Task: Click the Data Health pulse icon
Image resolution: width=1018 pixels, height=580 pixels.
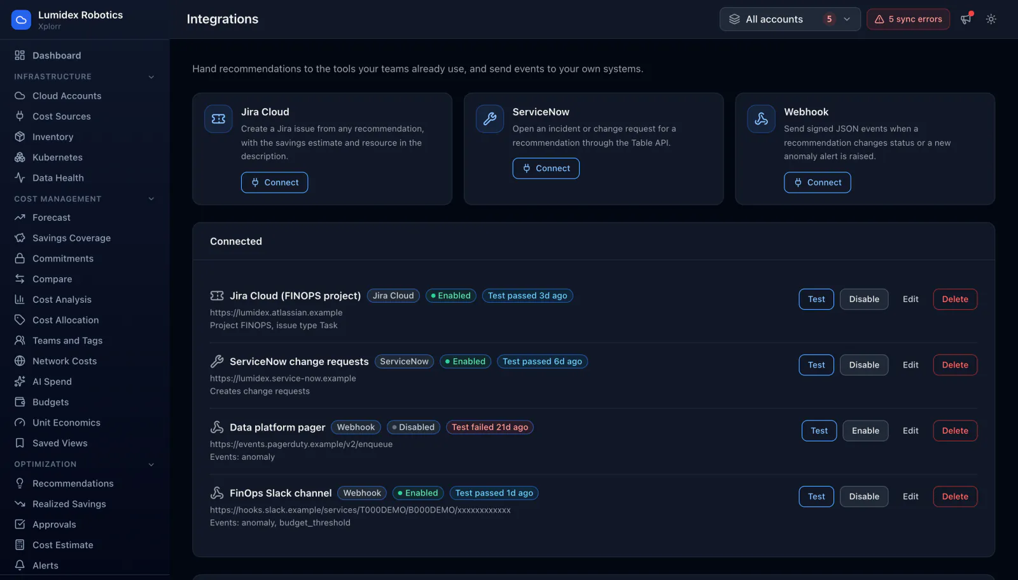Action: coord(20,178)
